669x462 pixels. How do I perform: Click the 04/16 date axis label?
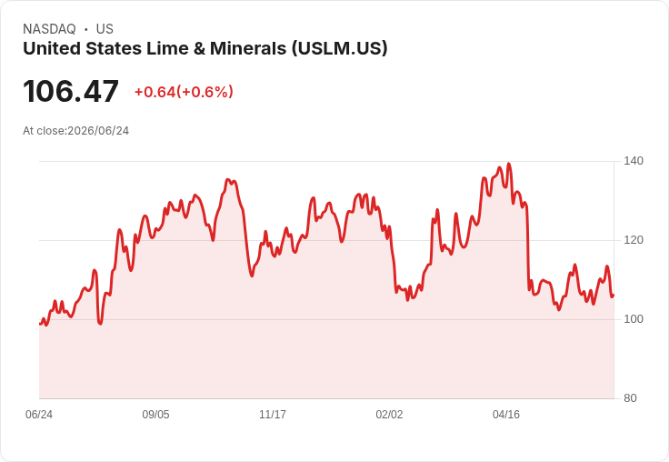[x=506, y=415]
